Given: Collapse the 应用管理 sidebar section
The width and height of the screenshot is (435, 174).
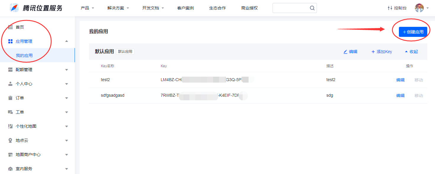Looking at the screenshot, I should pyautogui.click(x=67, y=41).
